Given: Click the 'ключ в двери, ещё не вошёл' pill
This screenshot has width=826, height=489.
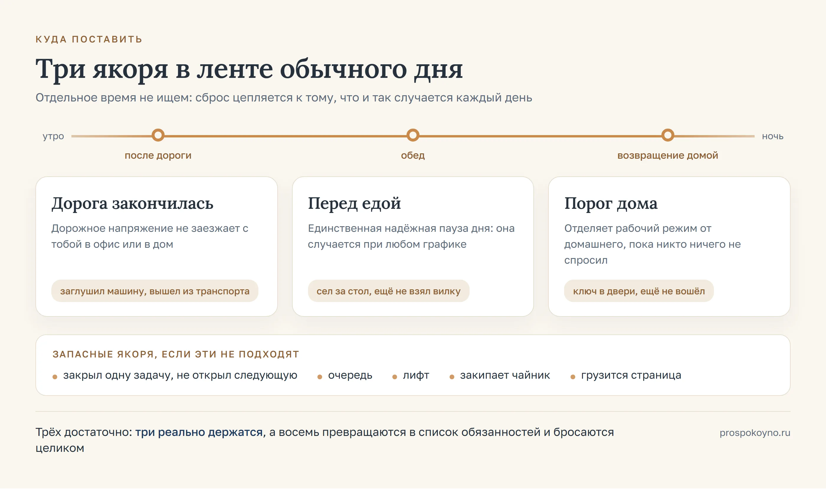Looking at the screenshot, I should pos(639,291).
